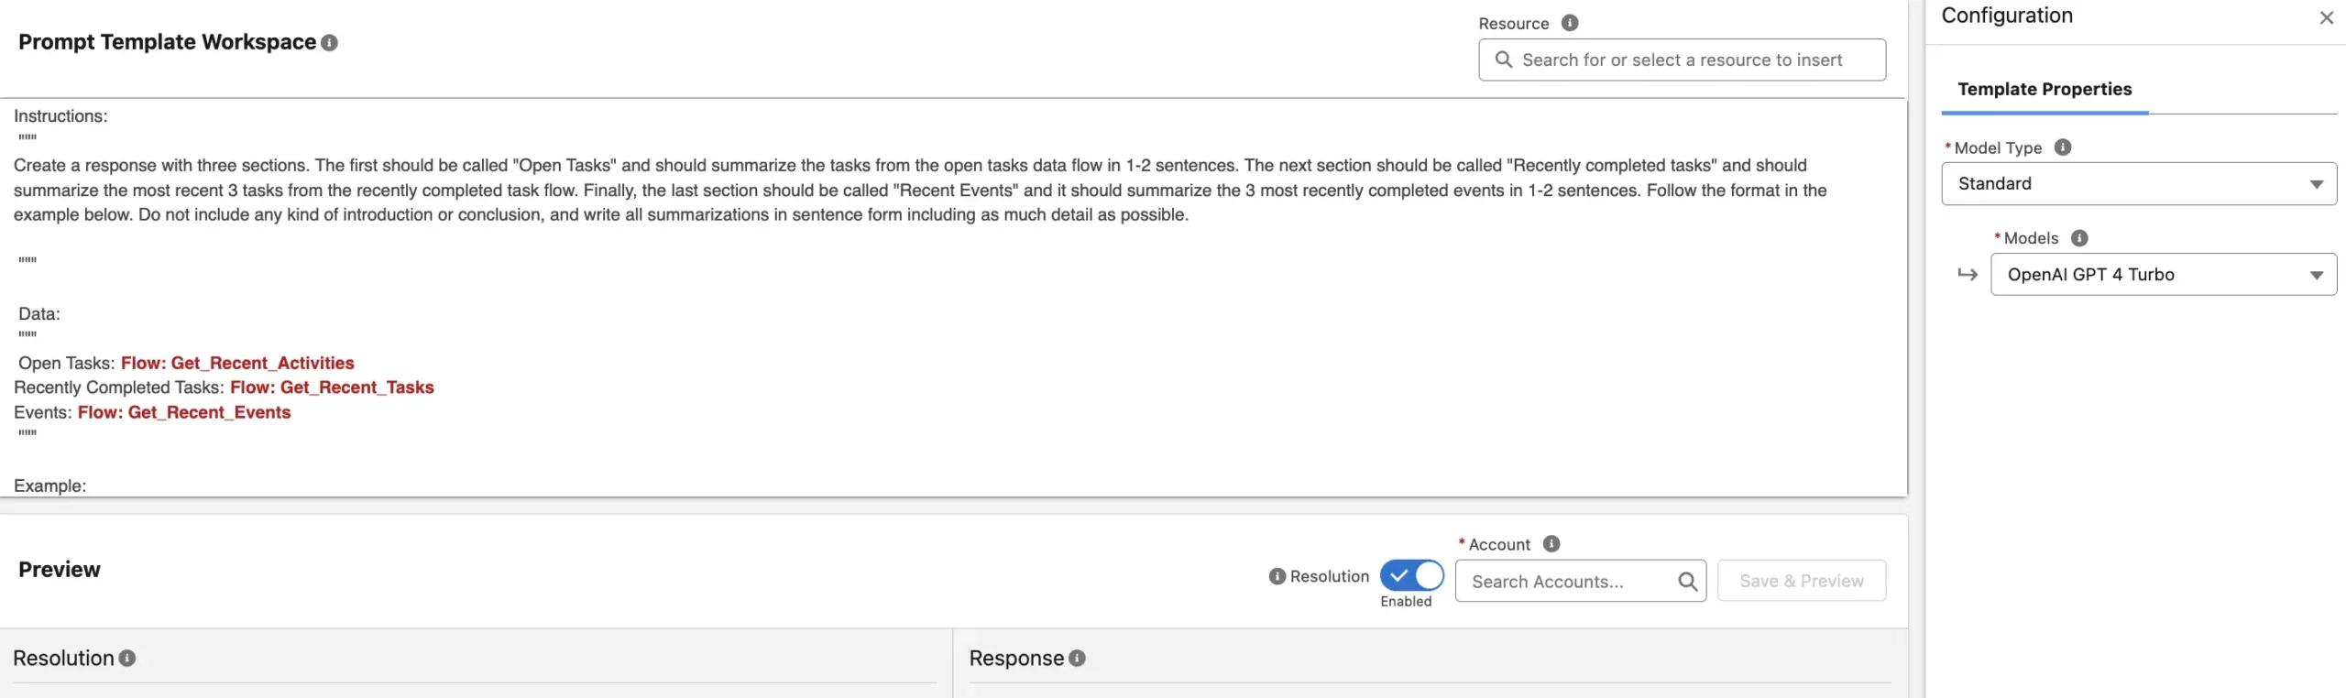Screen dimensions: 2346x698
Task: Click the Flow: Get_Recent_Tasks merge field
Action: tap(332, 387)
